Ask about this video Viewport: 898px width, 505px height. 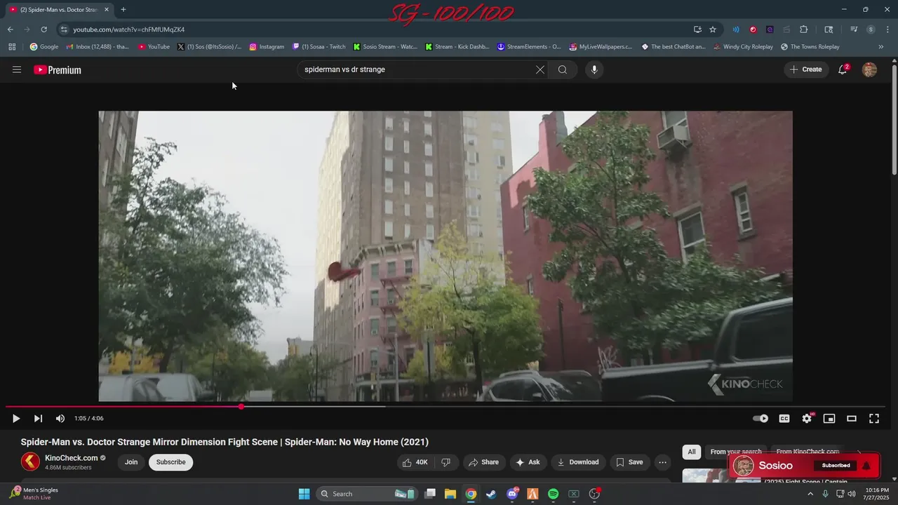click(528, 462)
